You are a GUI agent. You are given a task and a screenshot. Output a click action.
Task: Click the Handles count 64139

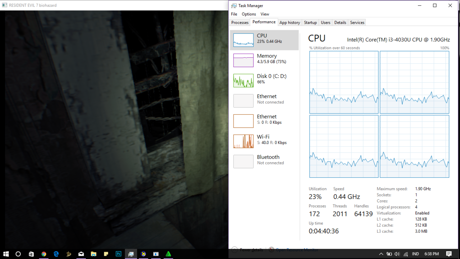coord(363,214)
